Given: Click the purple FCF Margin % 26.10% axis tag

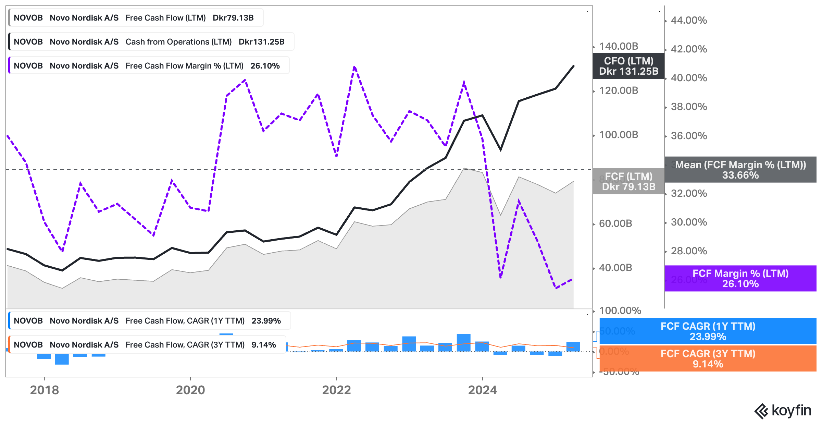Looking at the screenshot, I should 740,279.
